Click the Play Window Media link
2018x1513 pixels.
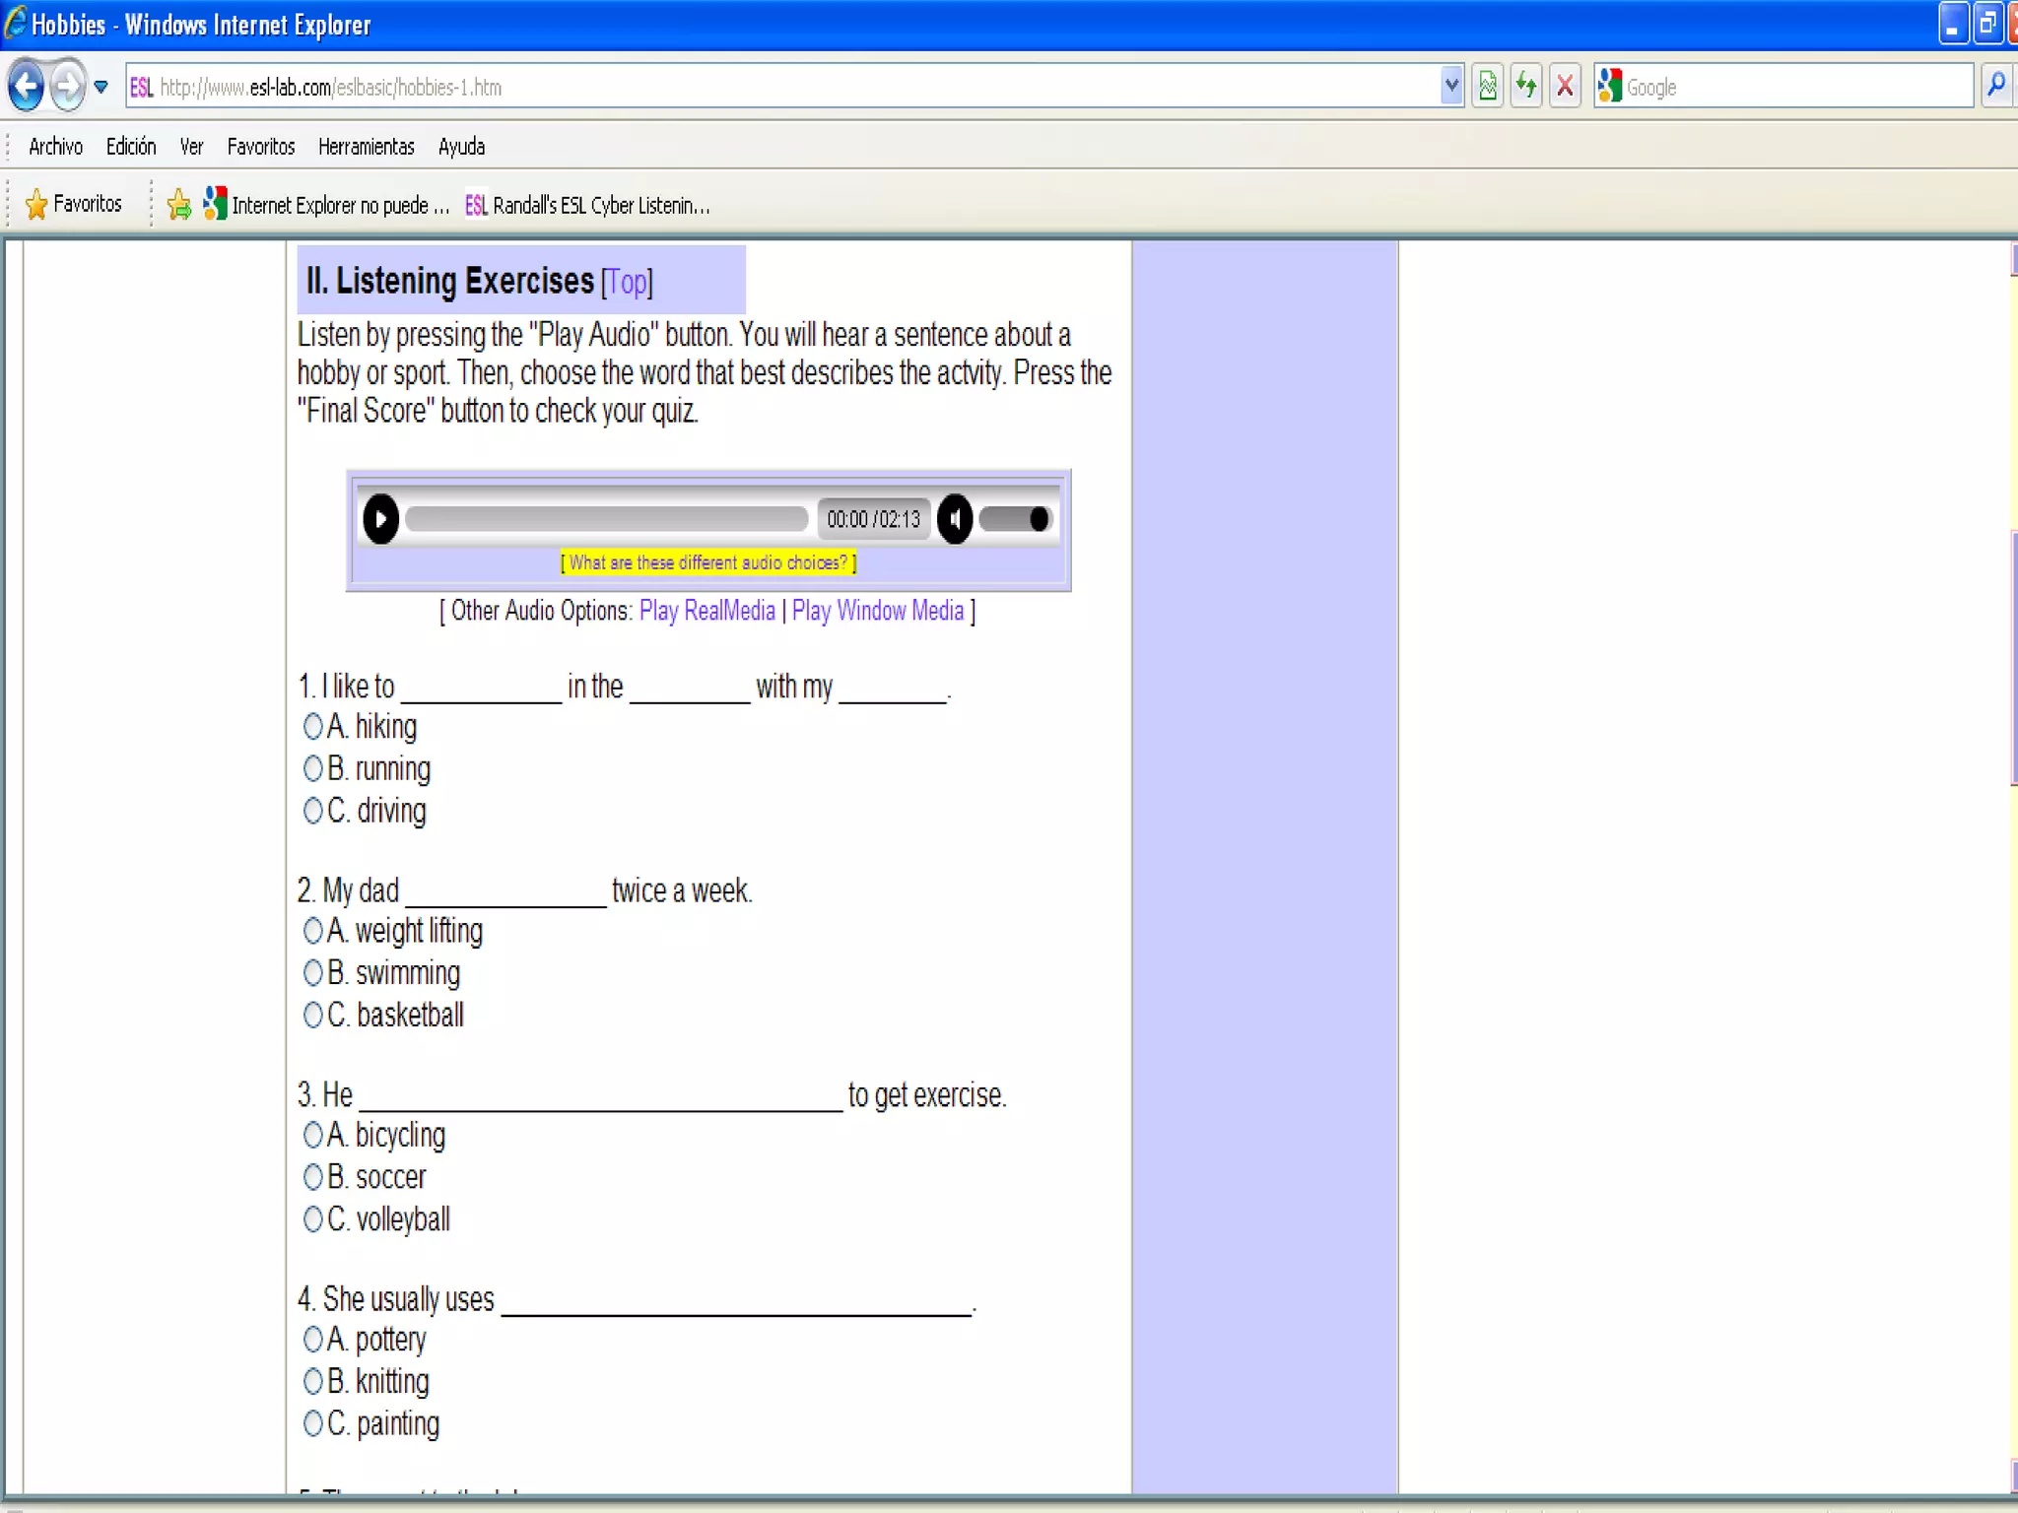(x=877, y=611)
